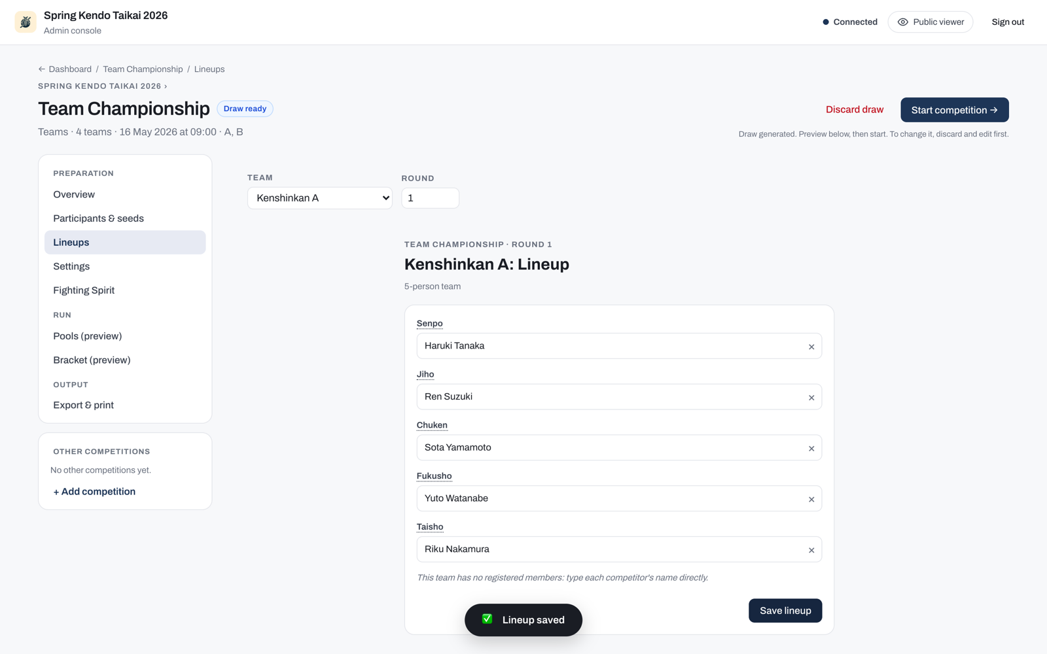Expand Spring Kendo Taikai 2026 chevron
The height and width of the screenshot is (654, 1047).
tap(166, 86)
